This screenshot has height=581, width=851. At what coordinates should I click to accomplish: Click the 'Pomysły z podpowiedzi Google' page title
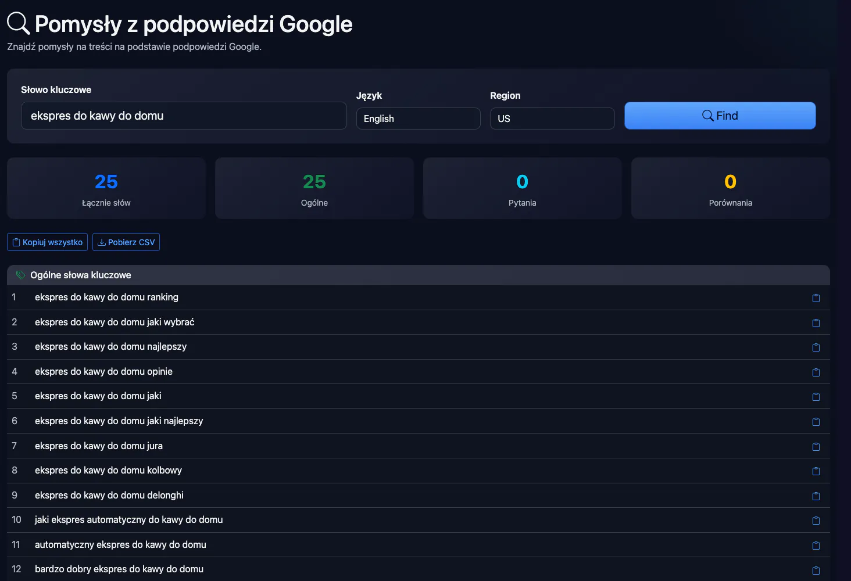(x=194, y=24)
